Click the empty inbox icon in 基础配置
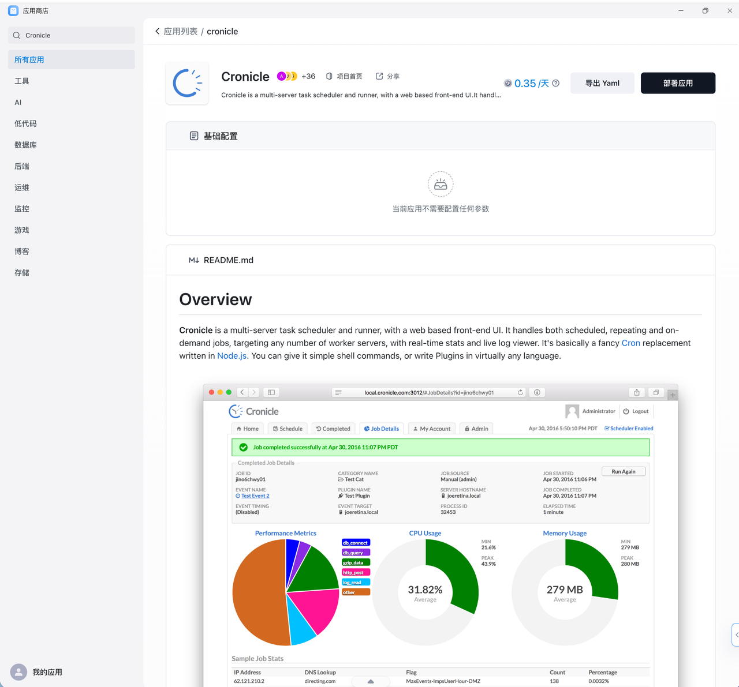The width and height of the screenshot is (739, 687). [441, 184]
